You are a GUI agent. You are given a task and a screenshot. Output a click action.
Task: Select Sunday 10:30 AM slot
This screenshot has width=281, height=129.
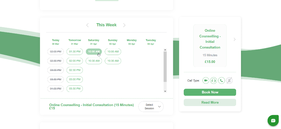tap(113, 61)
